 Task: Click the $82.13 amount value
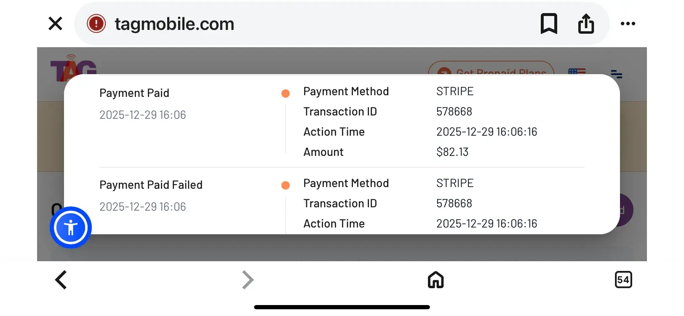click(x=452, y=152)
